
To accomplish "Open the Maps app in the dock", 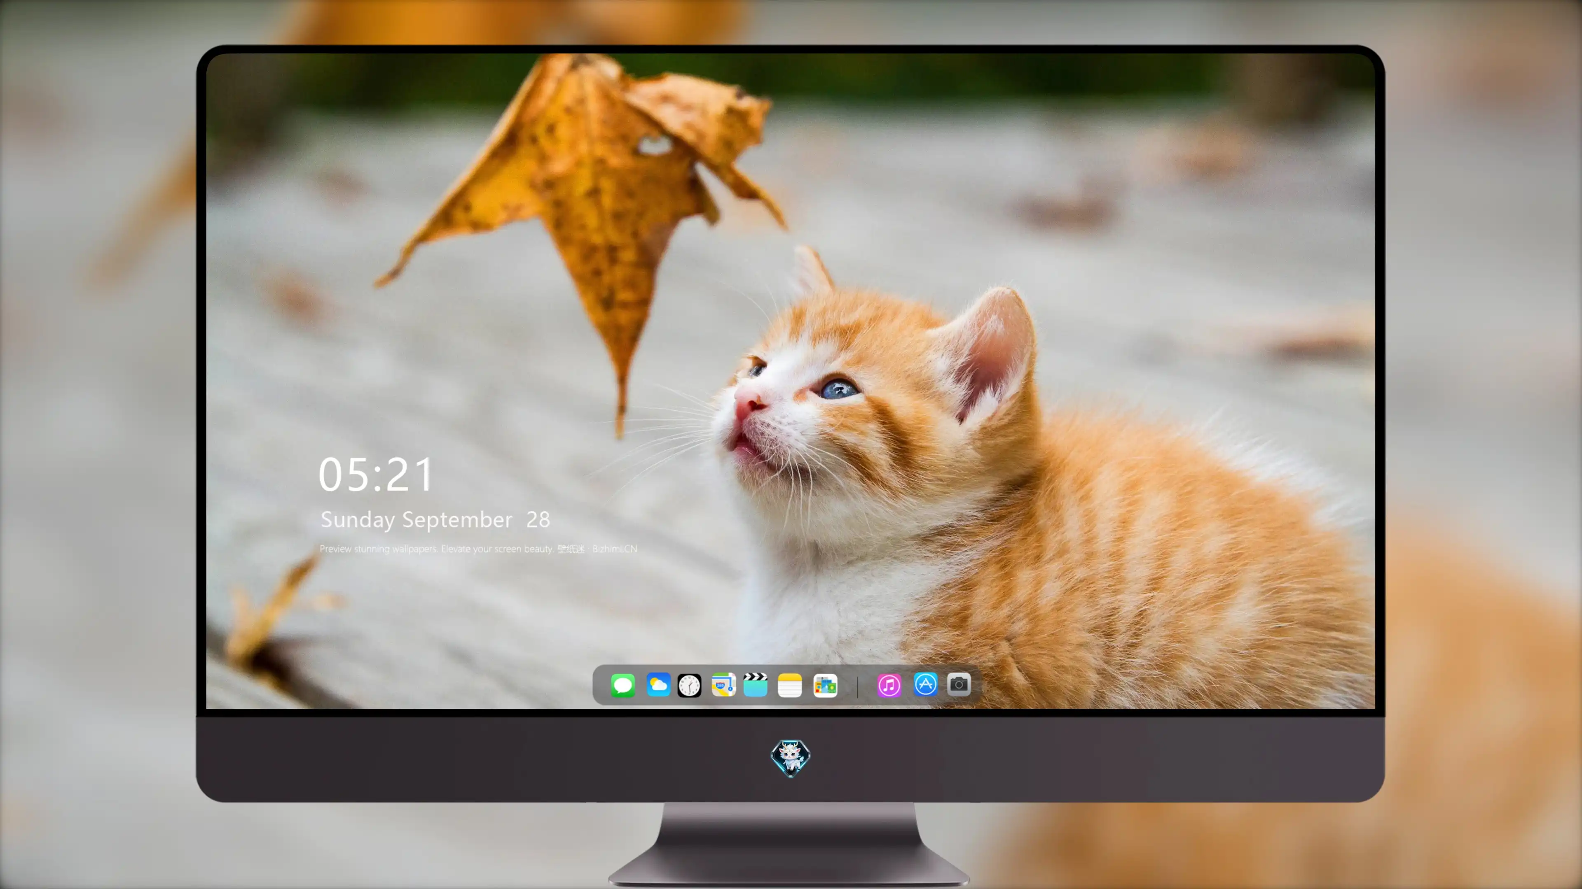I will [723, 685].
